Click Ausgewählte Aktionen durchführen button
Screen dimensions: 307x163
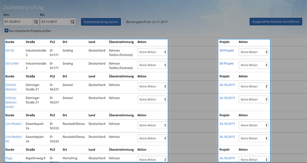pyautogui.click(x=276, y=22)
